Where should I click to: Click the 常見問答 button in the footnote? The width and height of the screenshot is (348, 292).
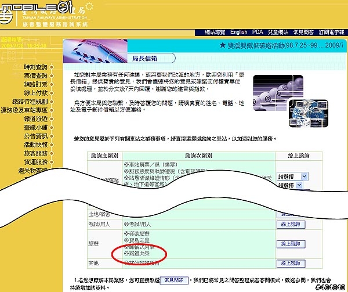click(174, 280)
